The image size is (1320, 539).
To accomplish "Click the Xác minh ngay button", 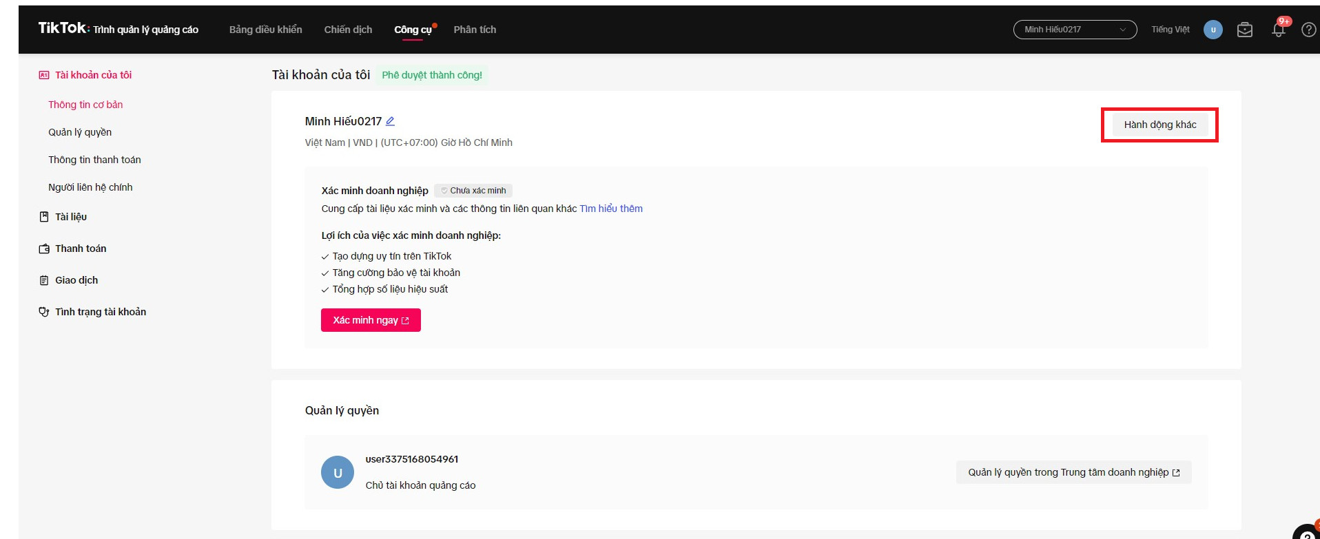I will click(371, 320).
